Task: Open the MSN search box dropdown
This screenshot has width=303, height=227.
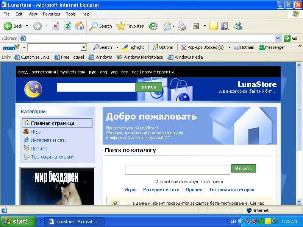Action: click(x=84, y=47)
